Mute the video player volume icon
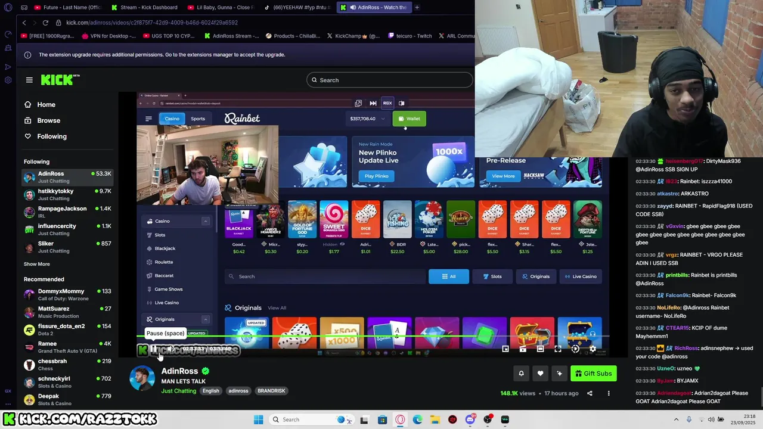The image size is (763, 429). [170, 349]
